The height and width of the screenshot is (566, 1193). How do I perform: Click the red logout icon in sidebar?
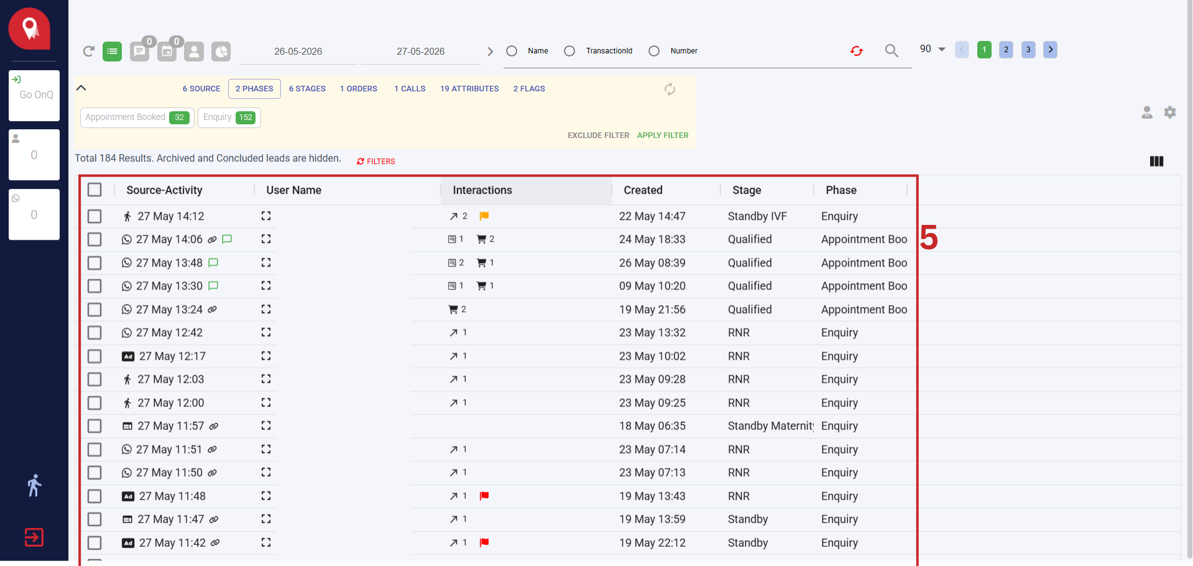34,537
